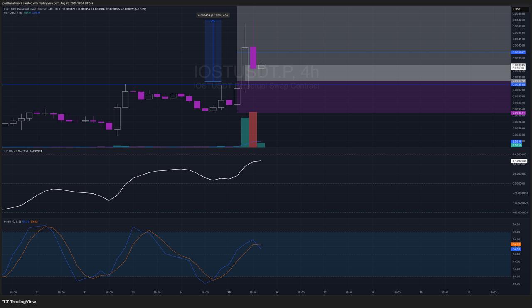Viewport: 532px width, 308px height.
Task: Open the Stoch (5, 3, 3) indicator legend
Action: [12, 222]
